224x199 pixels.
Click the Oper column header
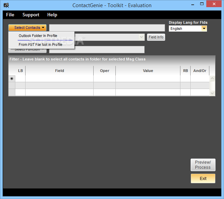pyautogui.click(x=105, y=71)
